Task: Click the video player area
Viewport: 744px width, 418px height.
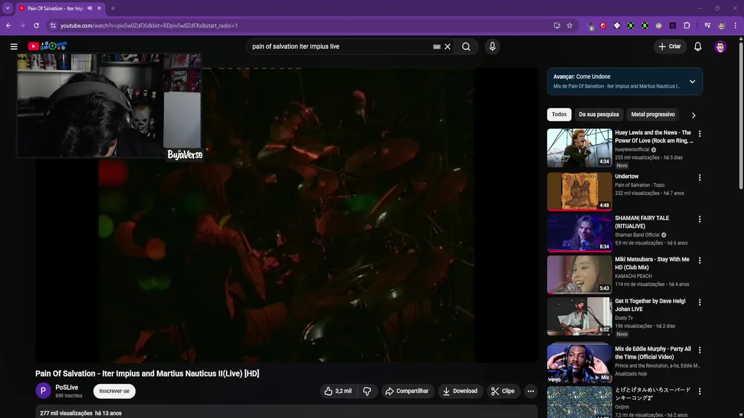Action: pos(287,215)
